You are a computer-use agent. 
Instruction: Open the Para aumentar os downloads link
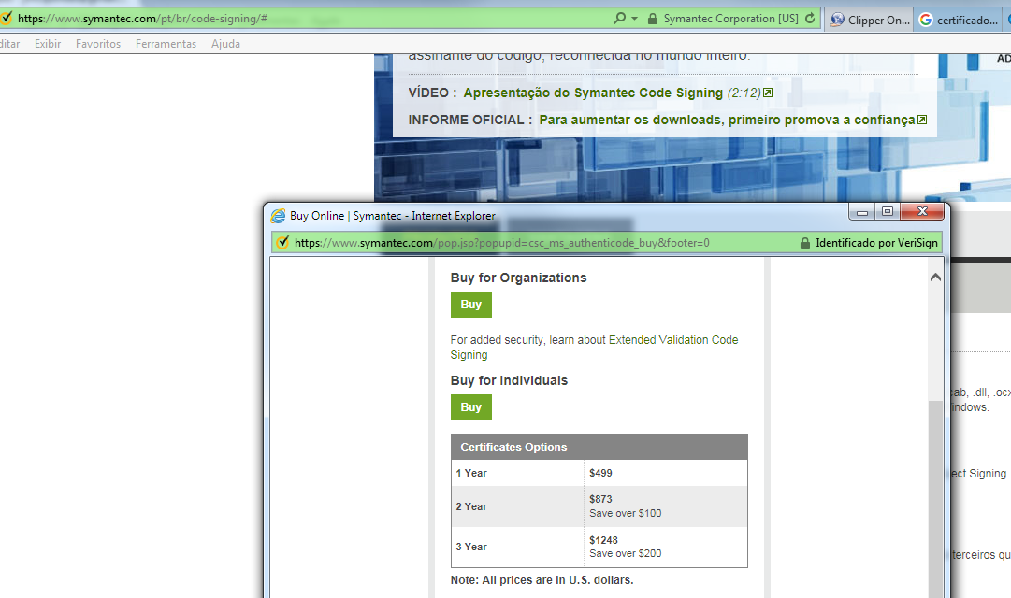tap(727, 120)
